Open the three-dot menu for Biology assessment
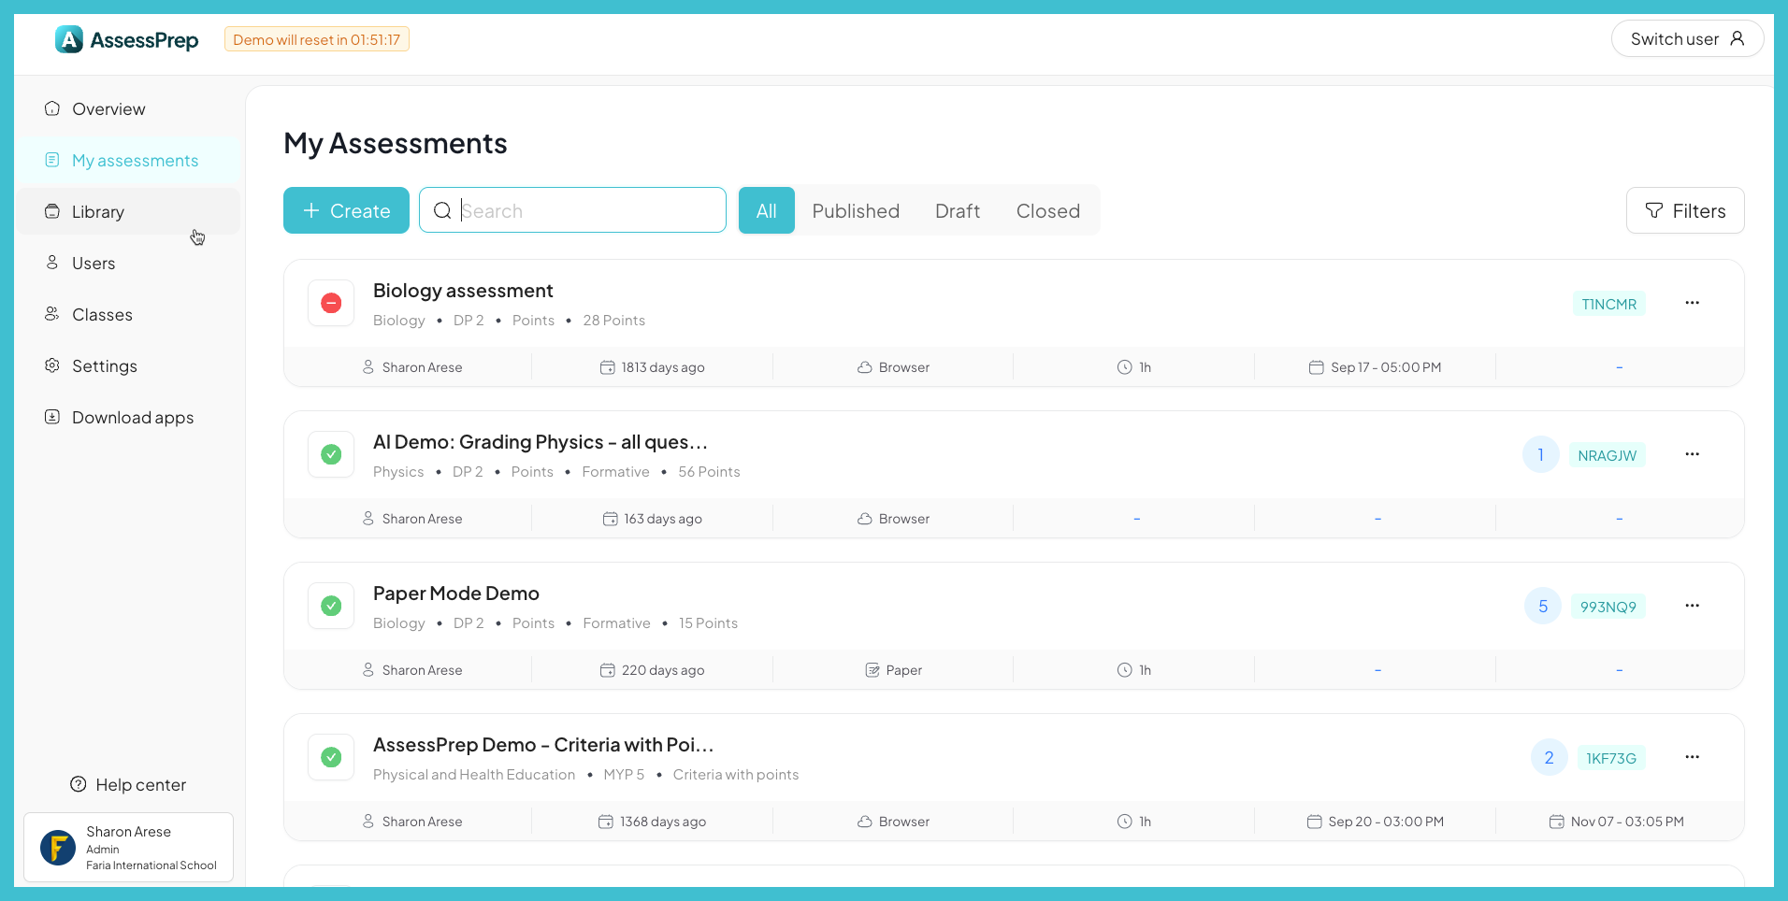 1693,303
